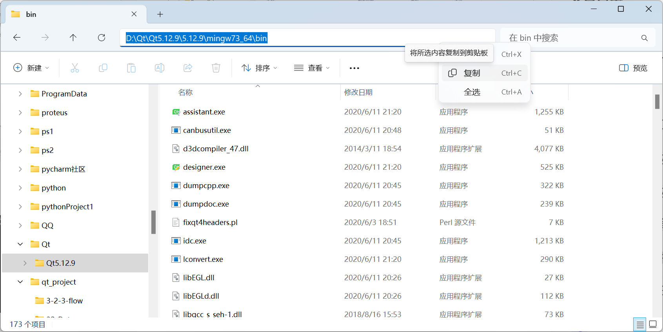Collapse the qt_project tree folder

[x=20, y=282]
